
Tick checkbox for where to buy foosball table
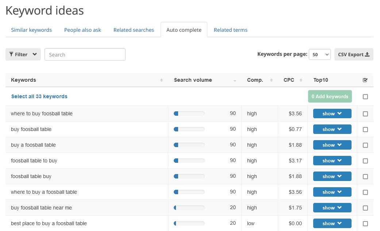(365, 114)
